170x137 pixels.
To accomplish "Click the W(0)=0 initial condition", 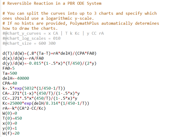I will click(x=10, y=113).
